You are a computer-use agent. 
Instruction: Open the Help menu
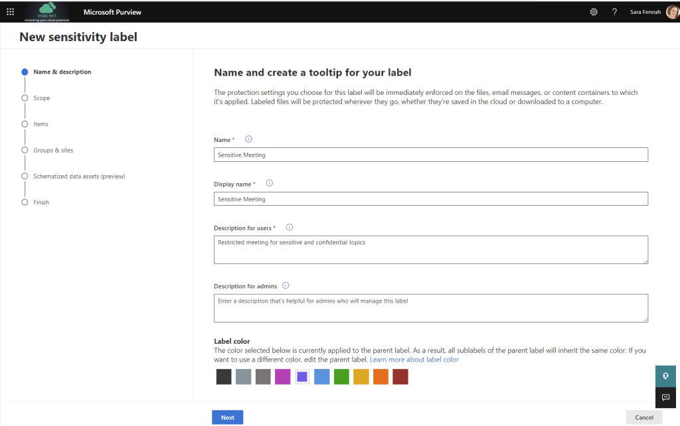[x=614, y=11]
